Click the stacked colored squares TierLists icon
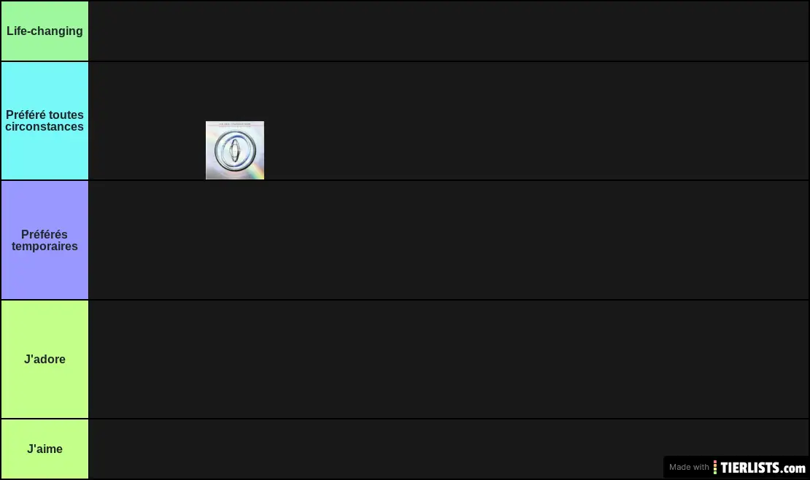This screenshot has height=480, width=810. point(715,468)
